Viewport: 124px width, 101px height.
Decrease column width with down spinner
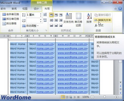coord(41,22)
